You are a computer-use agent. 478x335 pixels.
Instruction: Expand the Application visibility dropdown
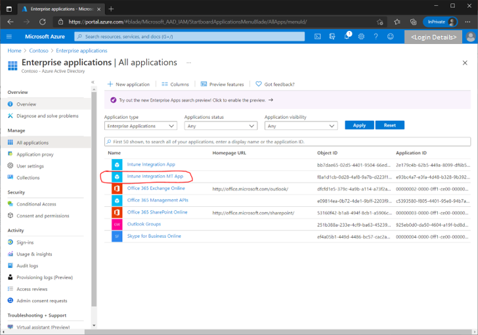tap(301, 125)
